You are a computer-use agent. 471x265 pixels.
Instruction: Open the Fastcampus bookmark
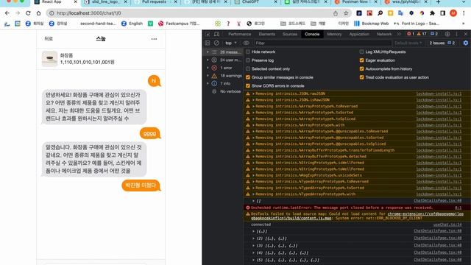click(179, 24)
